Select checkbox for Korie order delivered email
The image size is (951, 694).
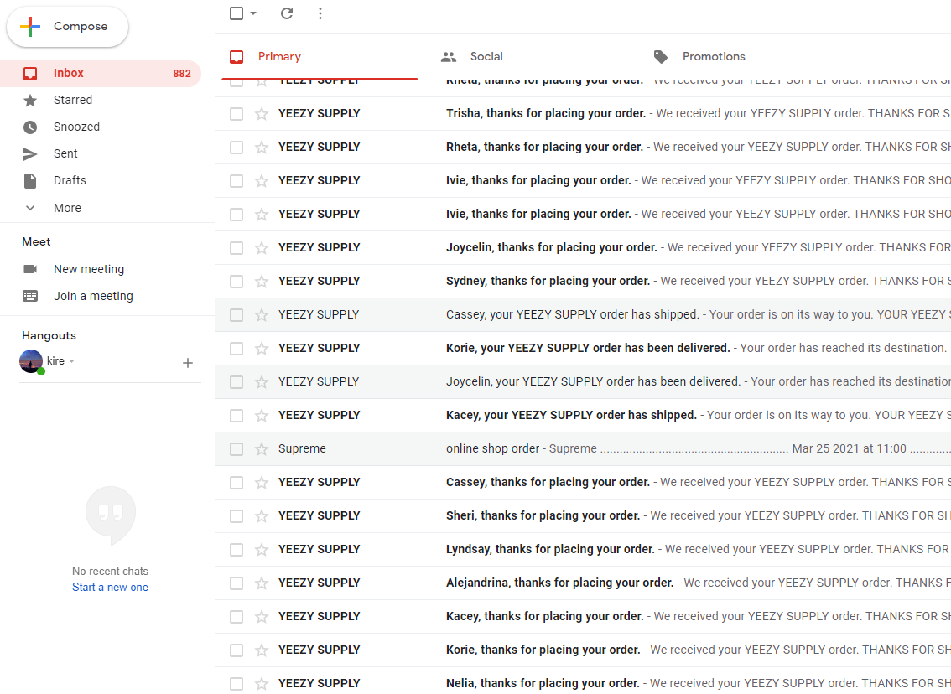[236, 349]
